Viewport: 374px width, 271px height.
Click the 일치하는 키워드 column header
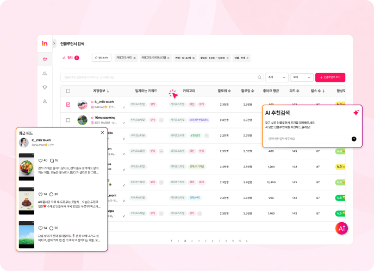(146, 91)
